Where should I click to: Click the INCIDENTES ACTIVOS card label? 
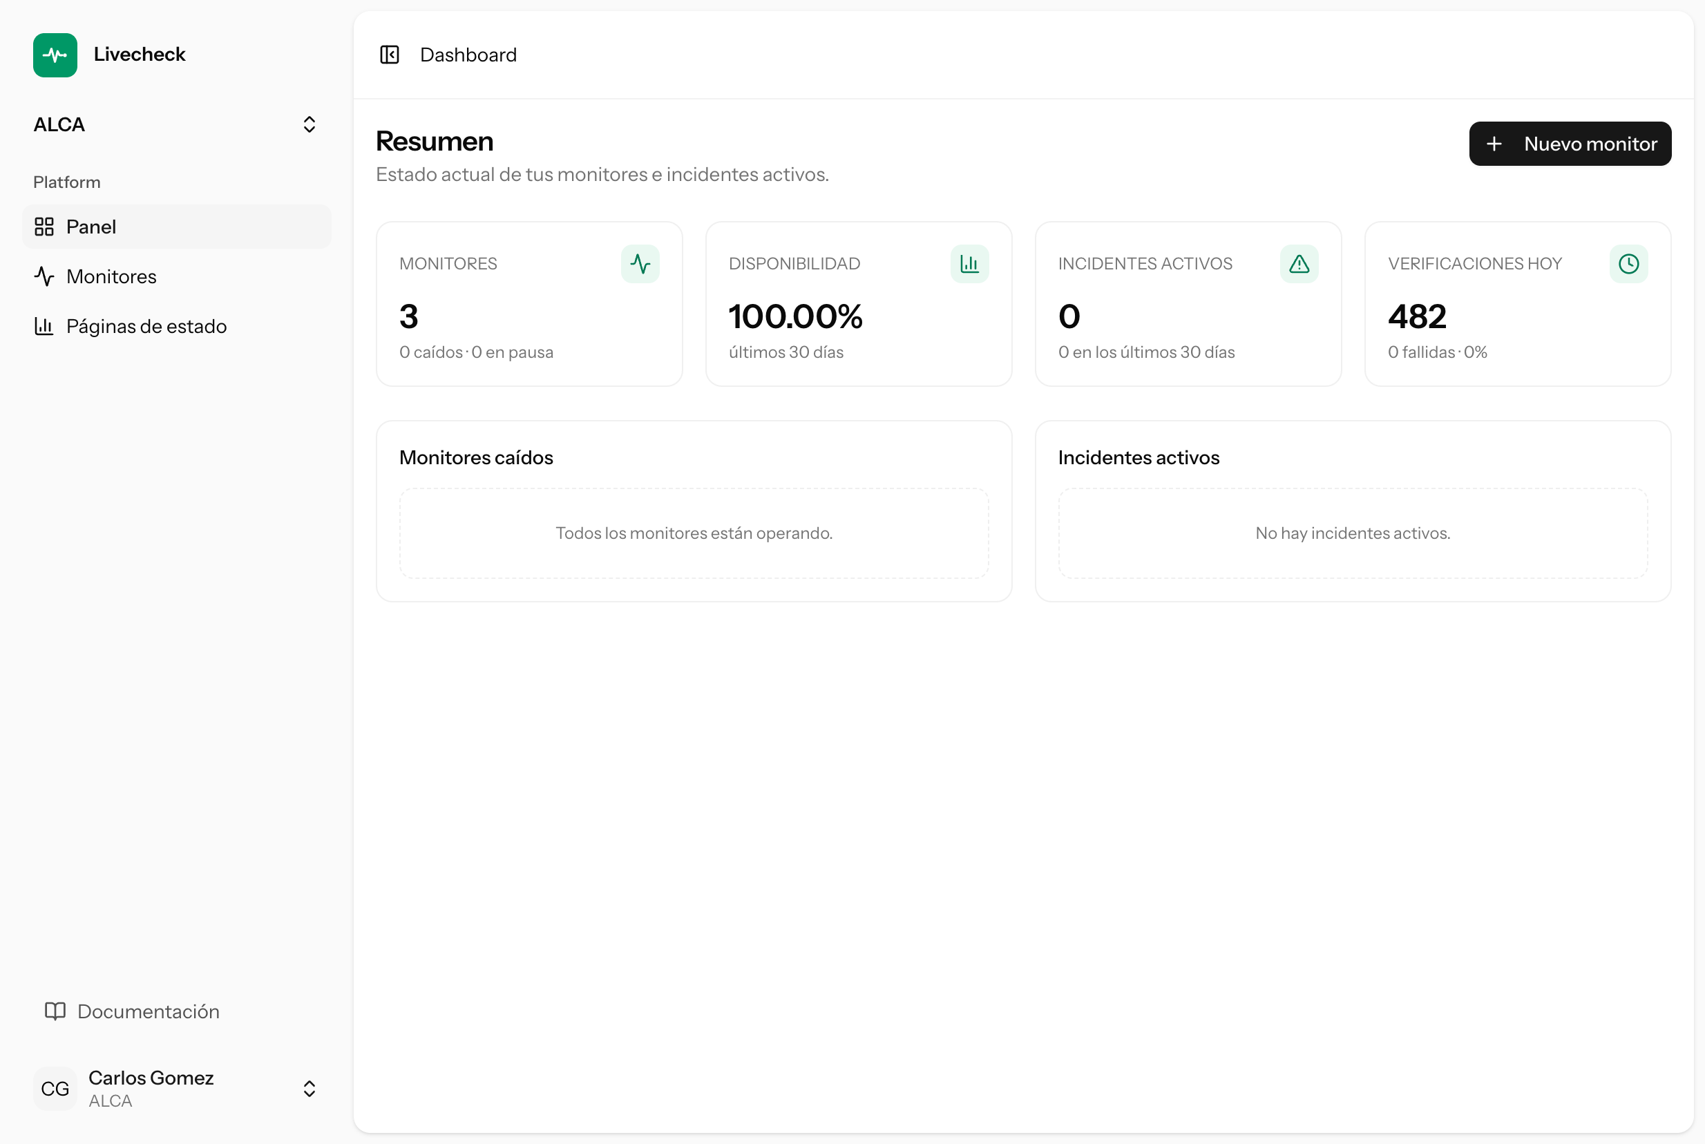[1145, 263]
